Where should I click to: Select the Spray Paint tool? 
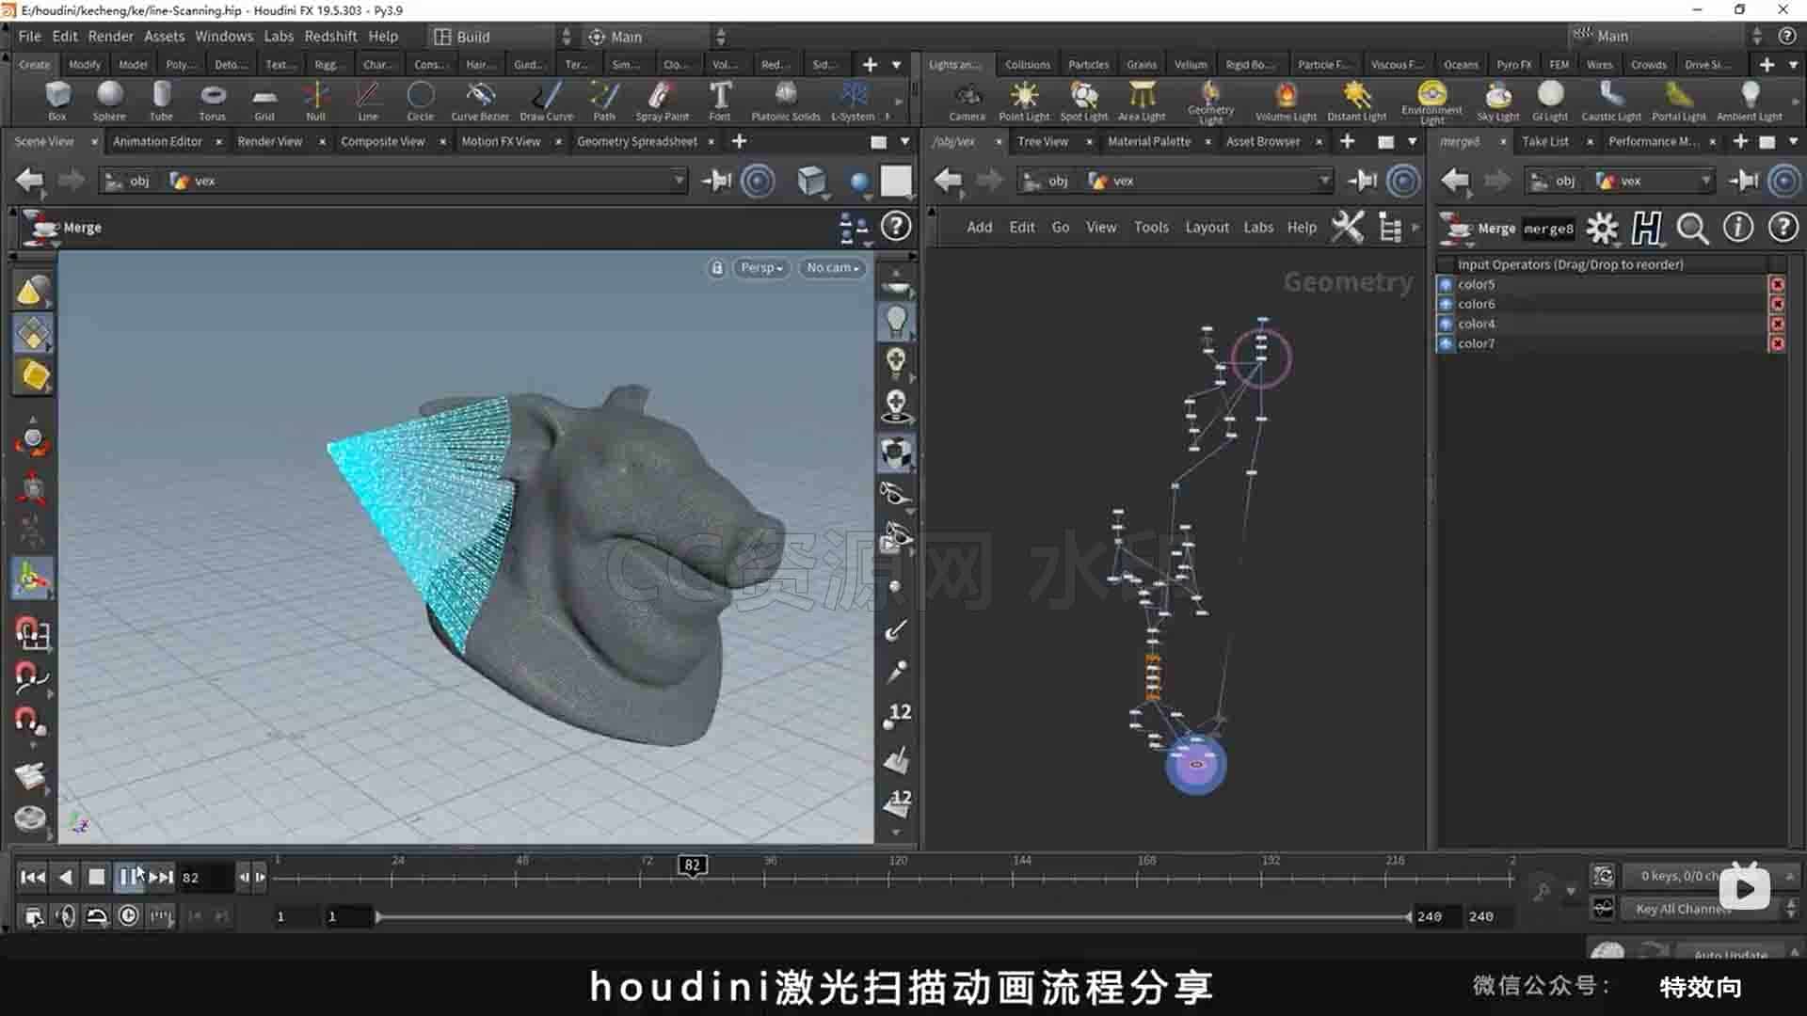pos(663,101)
